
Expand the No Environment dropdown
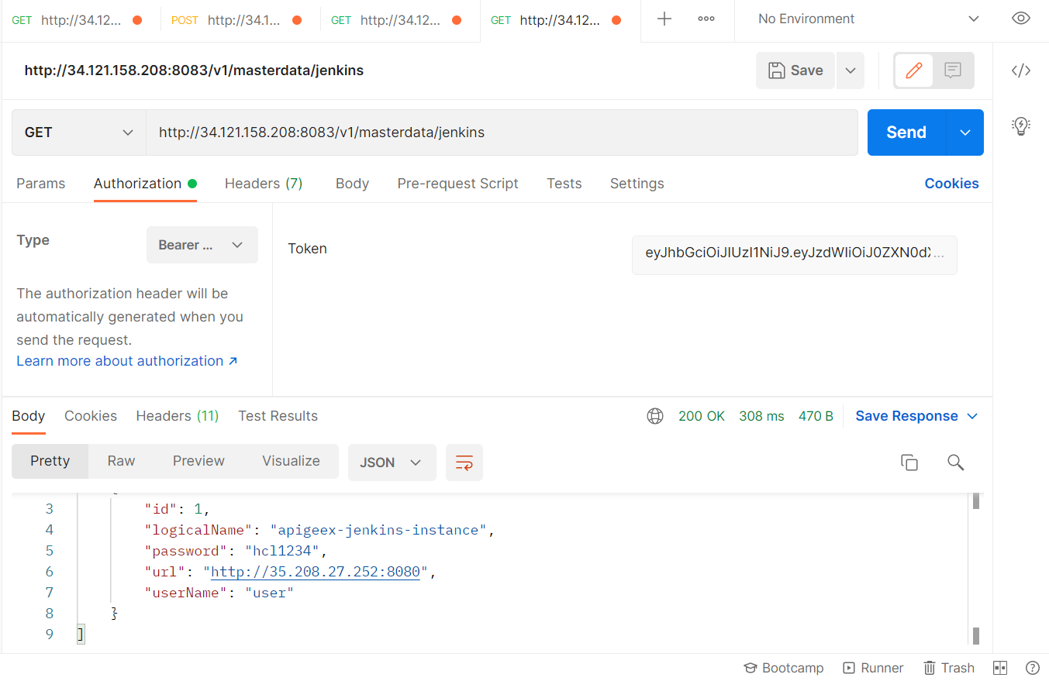click(x=868, y=19)
